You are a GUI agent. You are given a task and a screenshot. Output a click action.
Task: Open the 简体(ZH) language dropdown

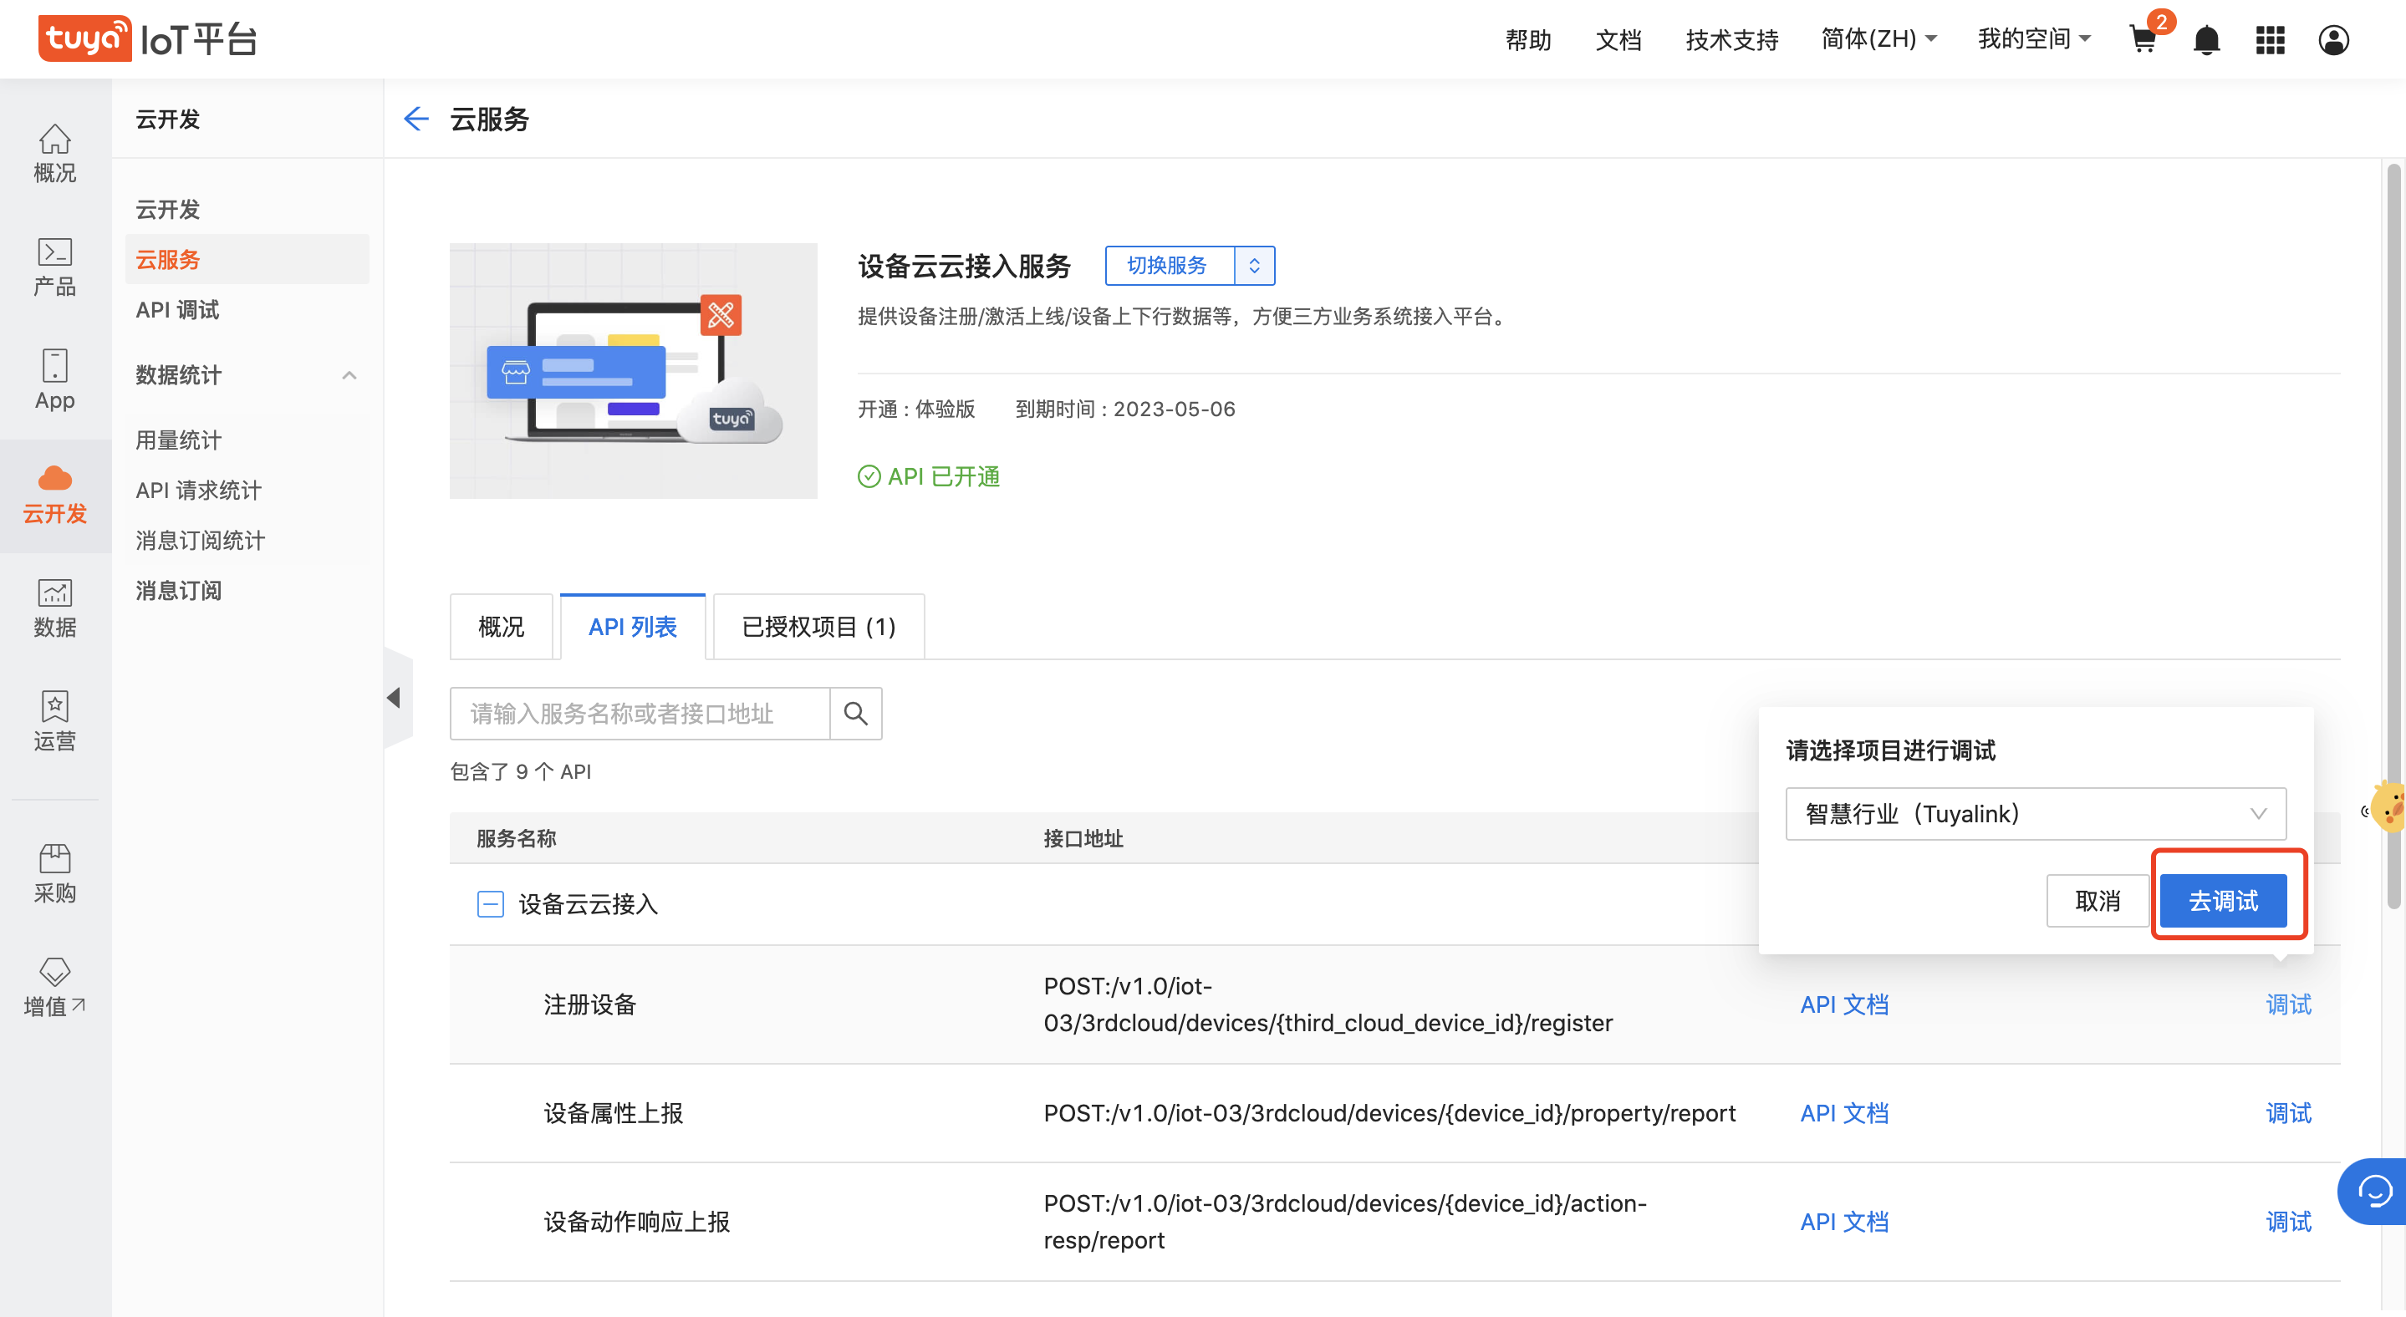click(x=1879, y=39)
